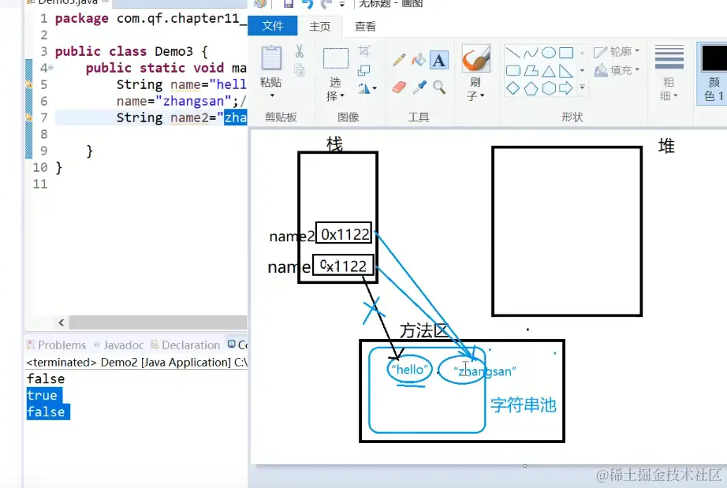727x488 pixels.
Task: Open the Customize Quick Access Toolbar dropdown
Action: click(x=342, y=4)
